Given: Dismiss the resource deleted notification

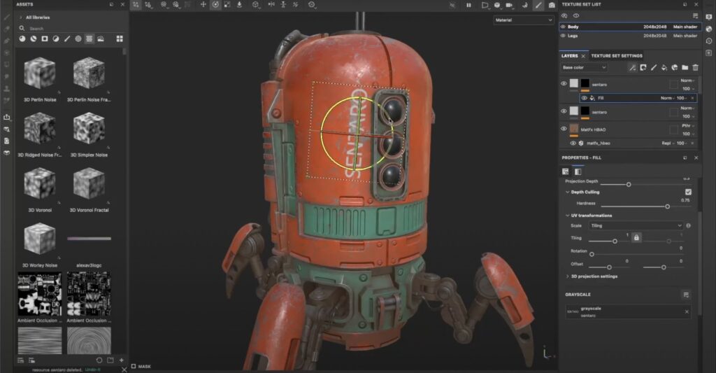Looking at the screenshot, I should [124, 370].
